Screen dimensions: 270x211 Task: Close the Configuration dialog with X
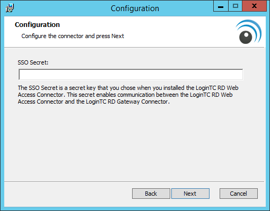254,6
